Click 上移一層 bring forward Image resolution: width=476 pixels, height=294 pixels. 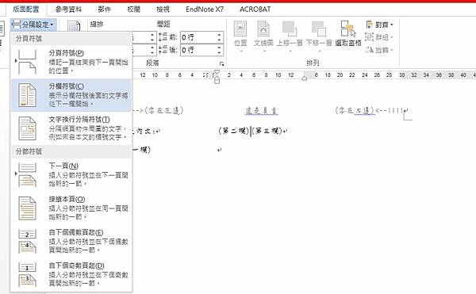[x=290, y=36]
